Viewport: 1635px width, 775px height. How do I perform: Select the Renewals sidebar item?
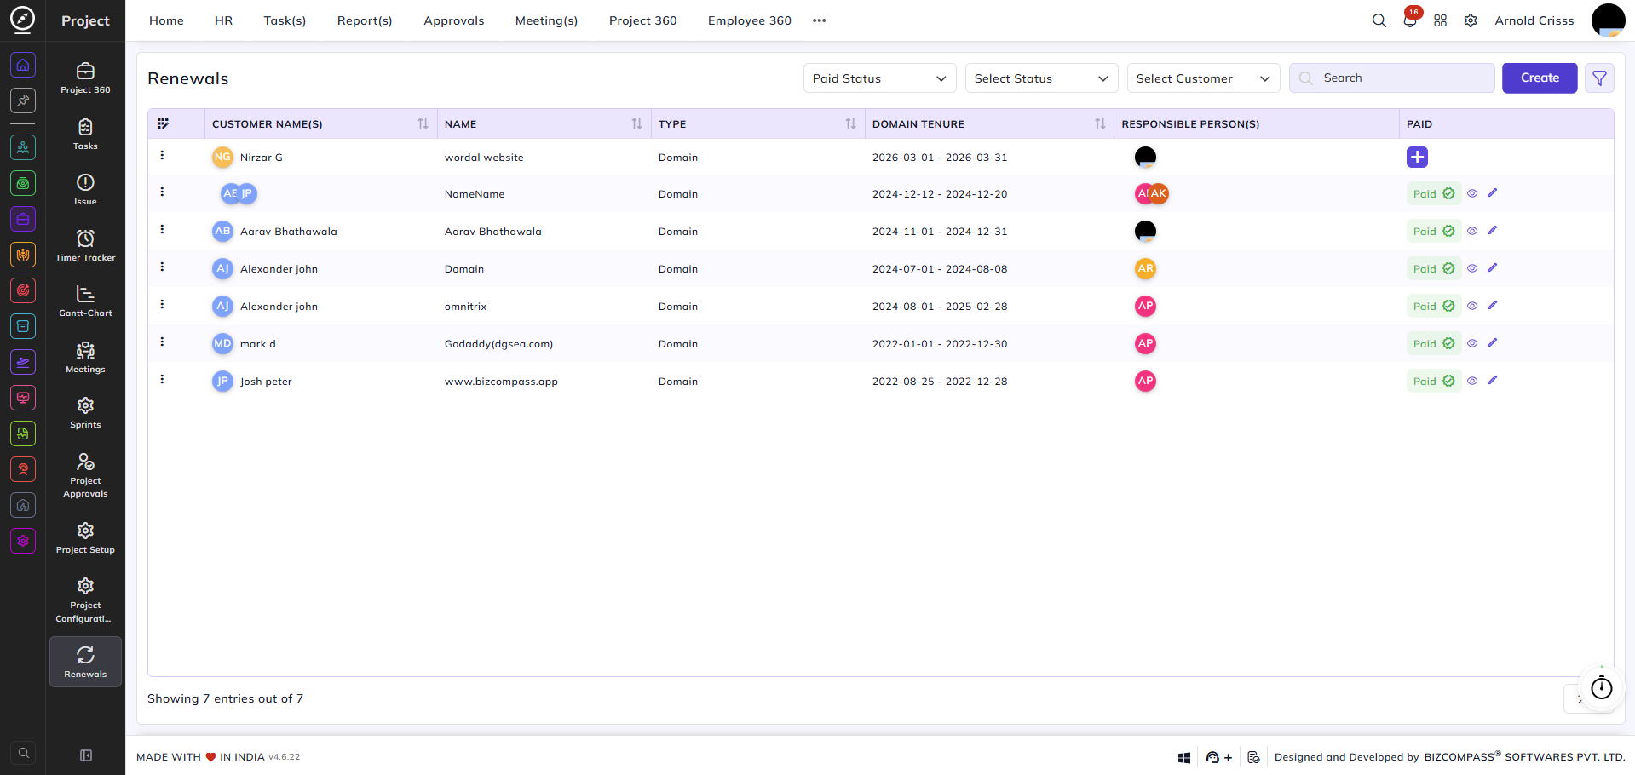85,662
